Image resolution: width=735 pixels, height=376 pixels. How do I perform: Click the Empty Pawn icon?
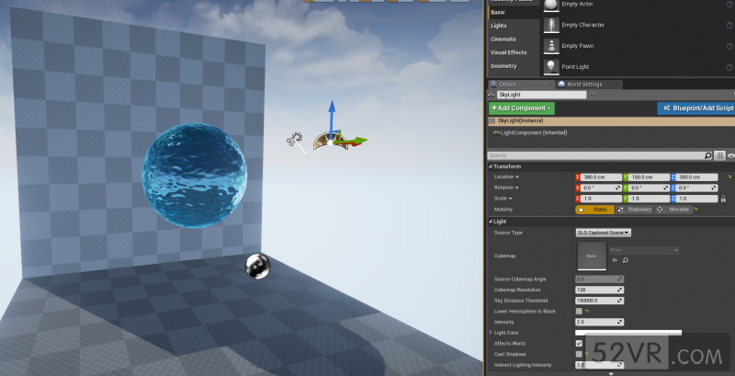pyautogui.click(x=551, y=45)
